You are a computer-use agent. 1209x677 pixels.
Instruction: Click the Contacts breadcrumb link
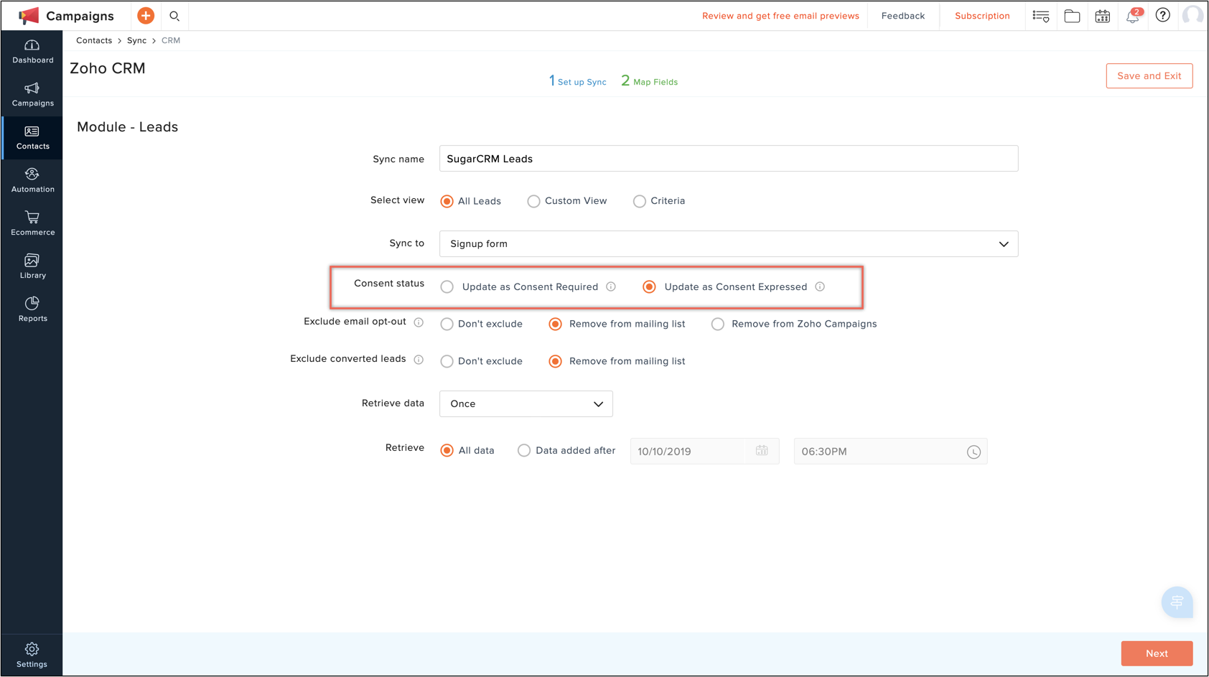[94, 40]
